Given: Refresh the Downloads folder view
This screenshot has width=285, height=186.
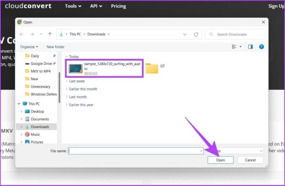Looking at the screenshot, I should [x=196, y=35].
